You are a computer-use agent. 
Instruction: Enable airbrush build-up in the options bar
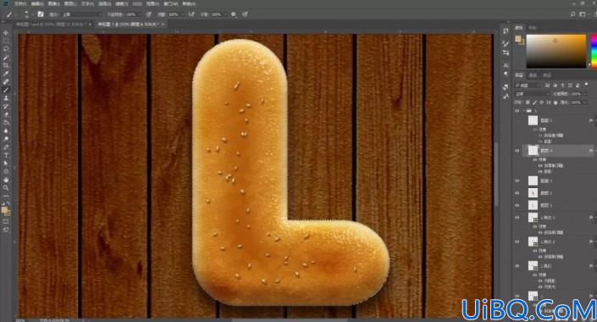point(191,14)
